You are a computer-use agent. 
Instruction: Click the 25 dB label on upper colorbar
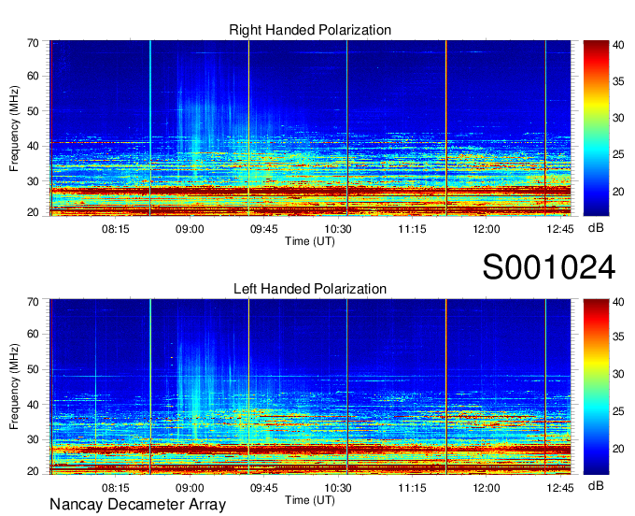(618, 154)
